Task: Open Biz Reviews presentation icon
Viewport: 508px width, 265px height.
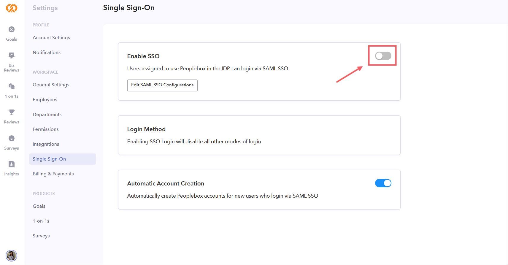Action: pos(12,55)
